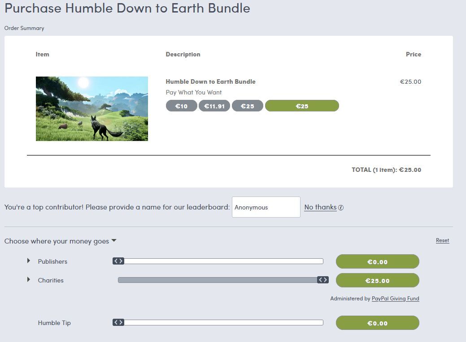This screenshot has height=342, width=466.
Task: Click the Publishers slider handle
Action: [x=118, y=261]
